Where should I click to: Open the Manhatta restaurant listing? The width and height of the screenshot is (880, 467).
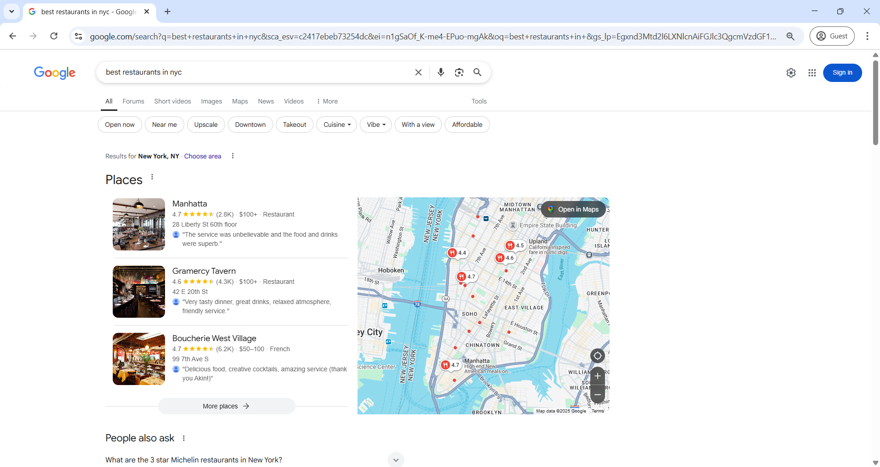click(190, 204)
